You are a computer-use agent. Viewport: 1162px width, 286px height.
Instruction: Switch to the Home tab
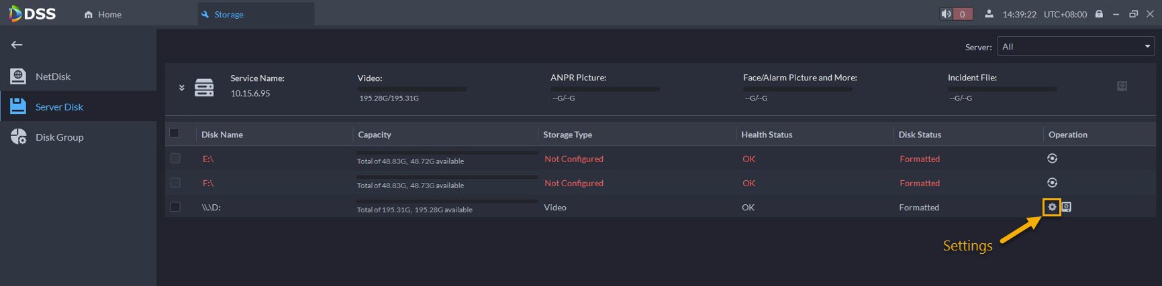[103, 14]
